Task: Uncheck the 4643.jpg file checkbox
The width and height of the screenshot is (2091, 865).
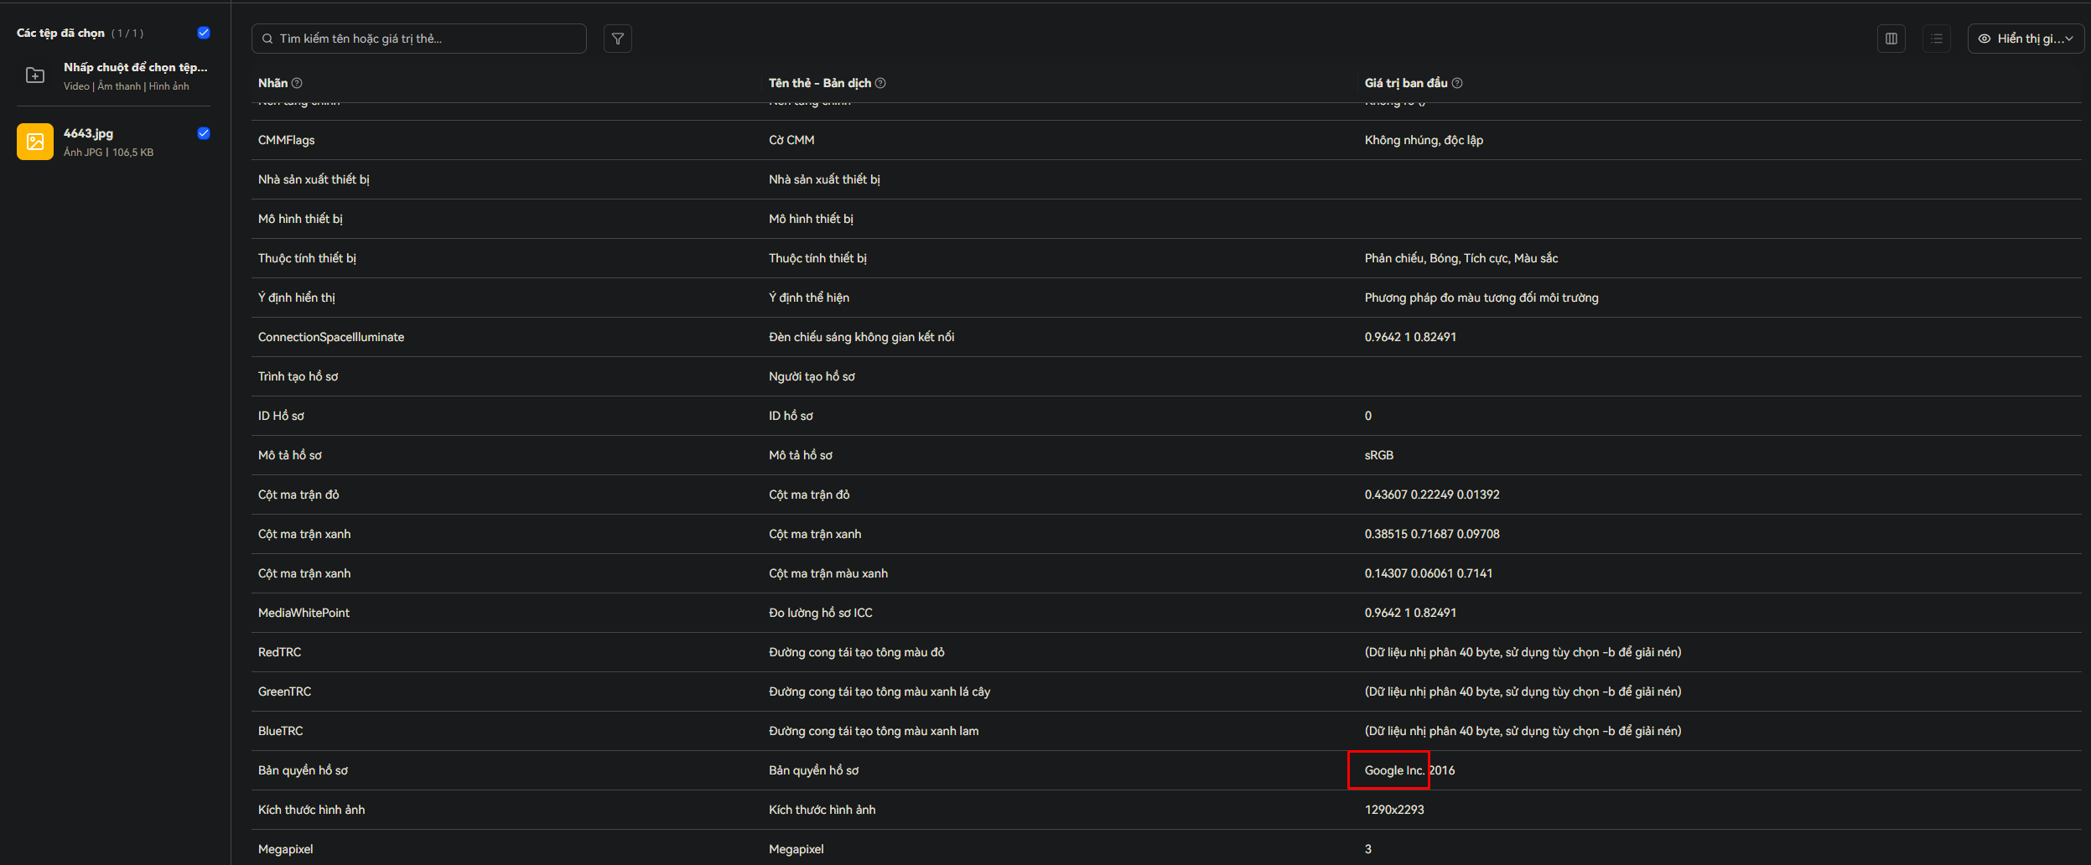Action: [204, 133]
